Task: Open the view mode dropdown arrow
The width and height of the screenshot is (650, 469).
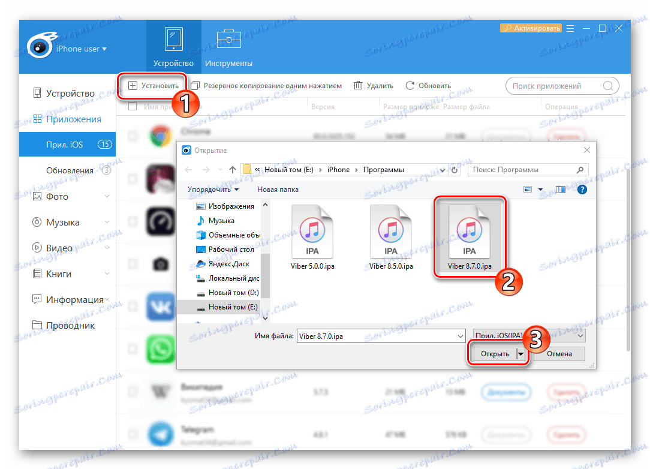Action: click(x=540, y=190)
